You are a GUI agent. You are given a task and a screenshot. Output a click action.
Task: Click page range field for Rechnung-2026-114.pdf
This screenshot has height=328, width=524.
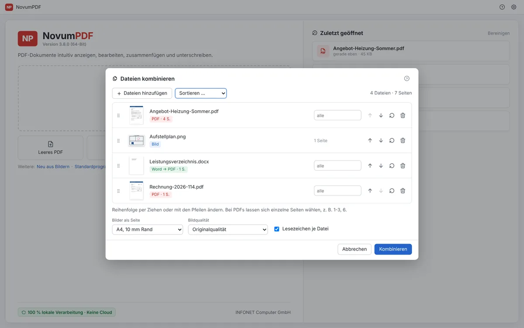pos(338,191)
